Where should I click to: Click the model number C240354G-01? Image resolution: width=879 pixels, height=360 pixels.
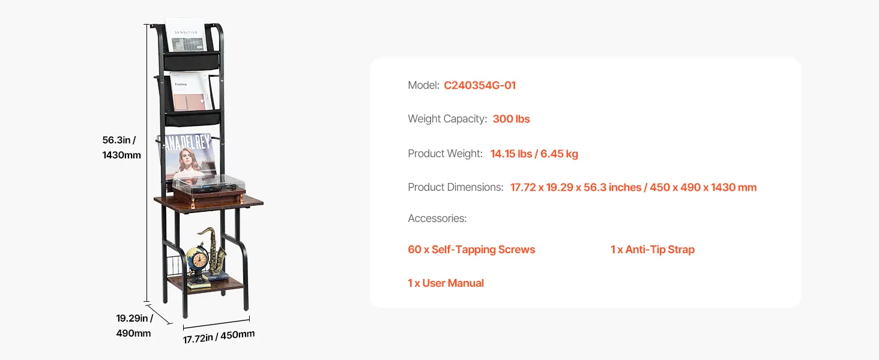479,85
